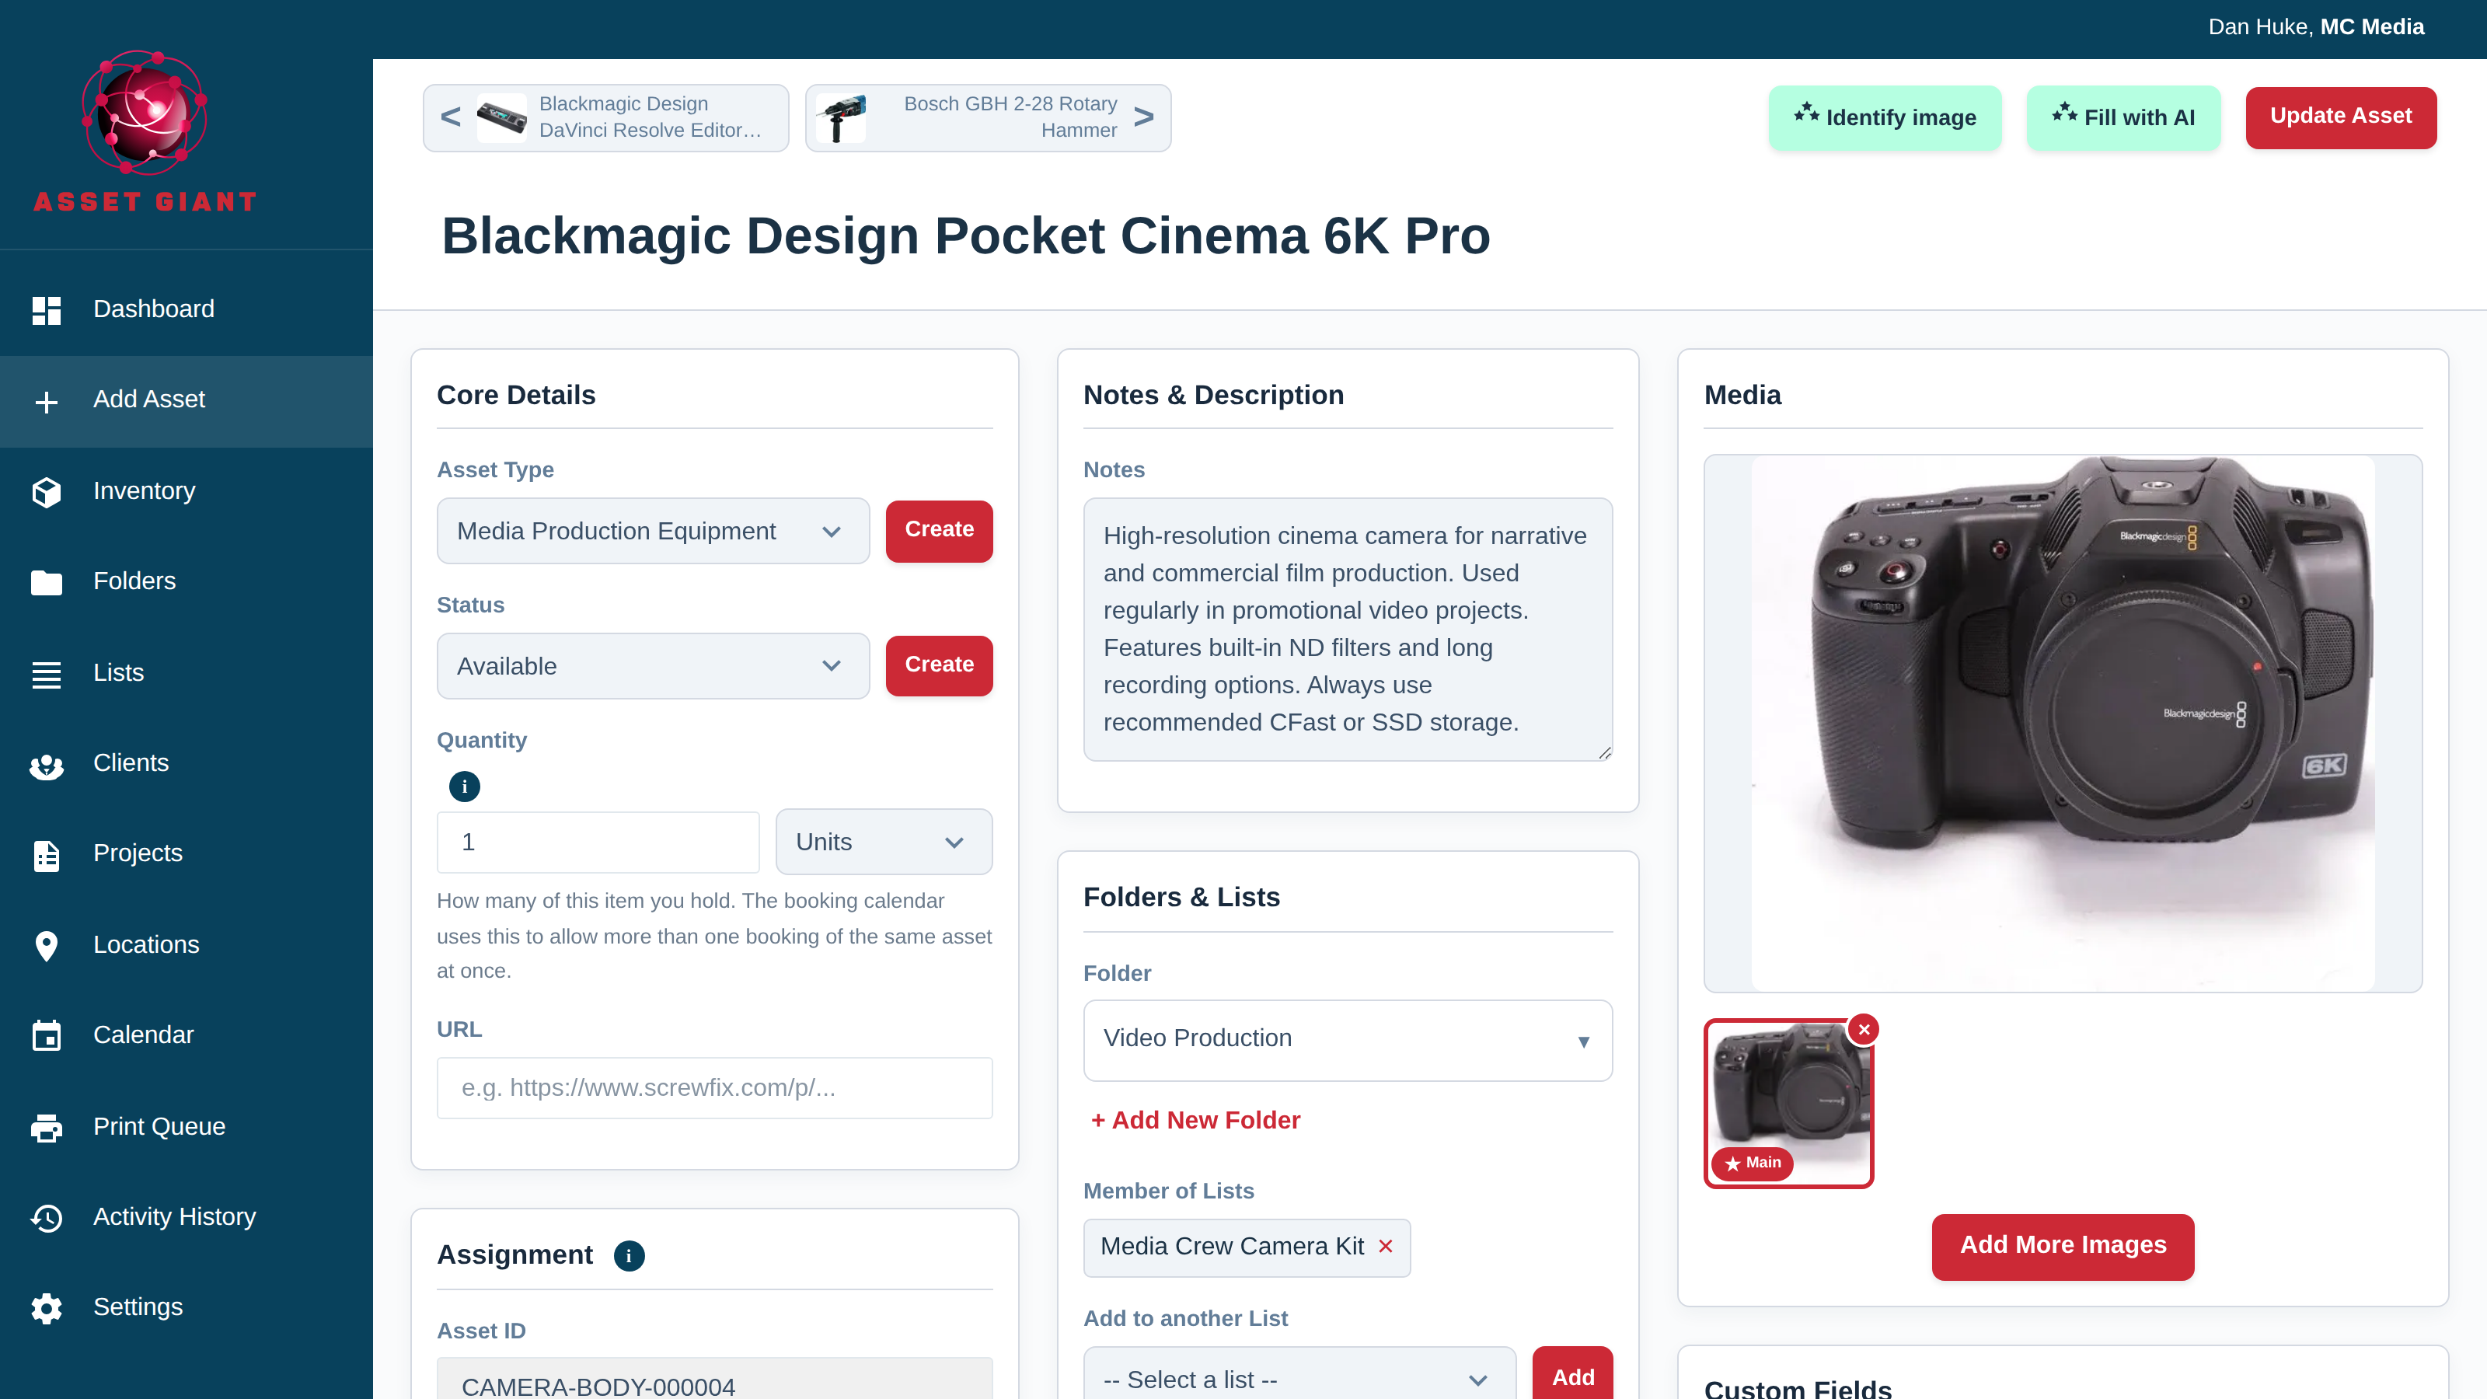Click Add More Images button
The height and width of the screenshot is (1399, 2487).
tap(2062, 1247)
